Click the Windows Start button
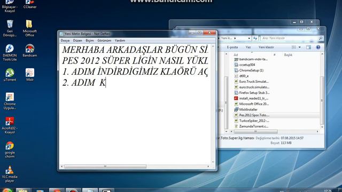This screenshot has width=342, height=192. 7,190
